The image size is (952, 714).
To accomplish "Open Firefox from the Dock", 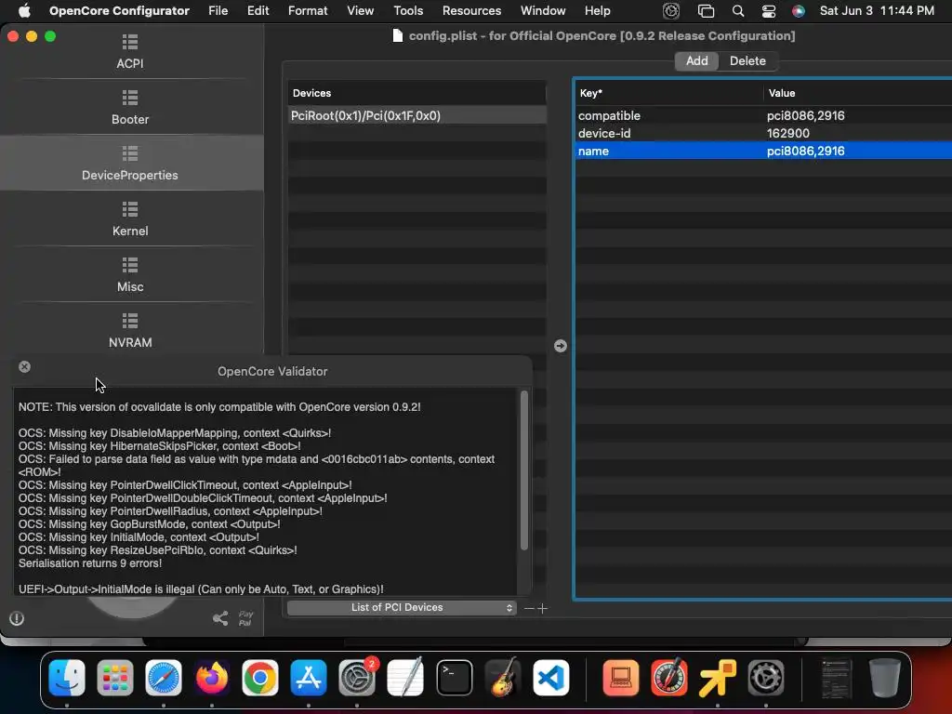I will 211,677.
